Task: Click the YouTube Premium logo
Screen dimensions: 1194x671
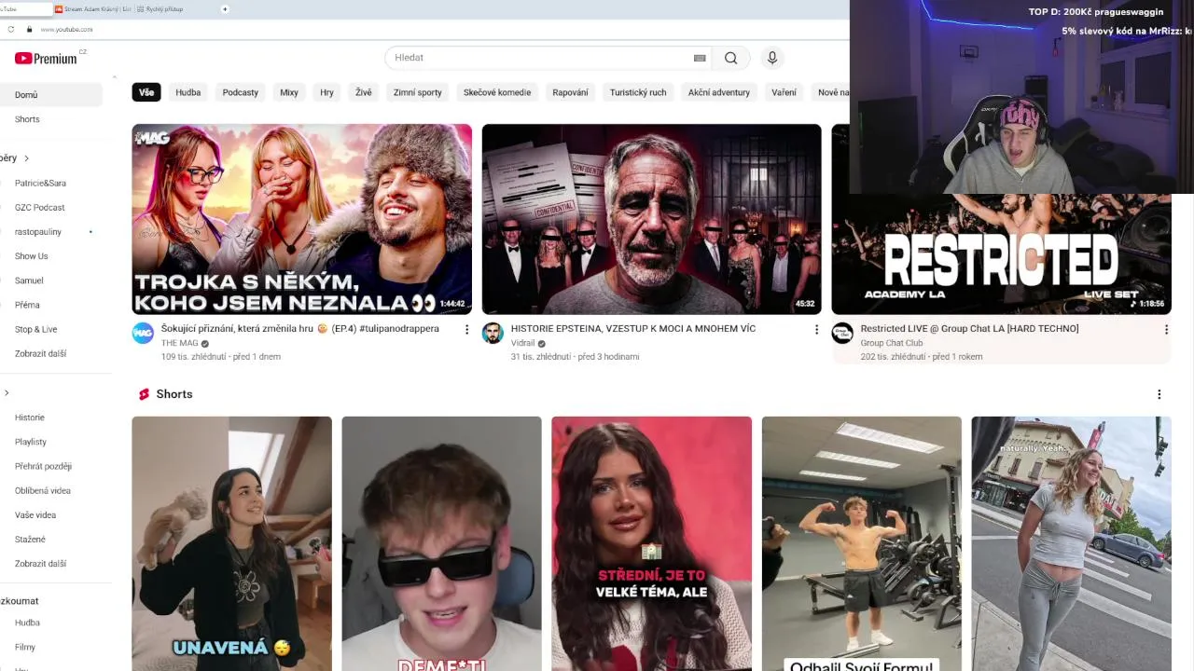Action: click(x=46, y=58)
